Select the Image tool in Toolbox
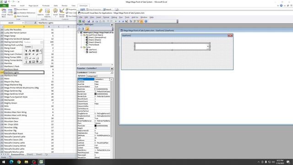This screenshot has height=165, width=293. click(x=33, y=61)
